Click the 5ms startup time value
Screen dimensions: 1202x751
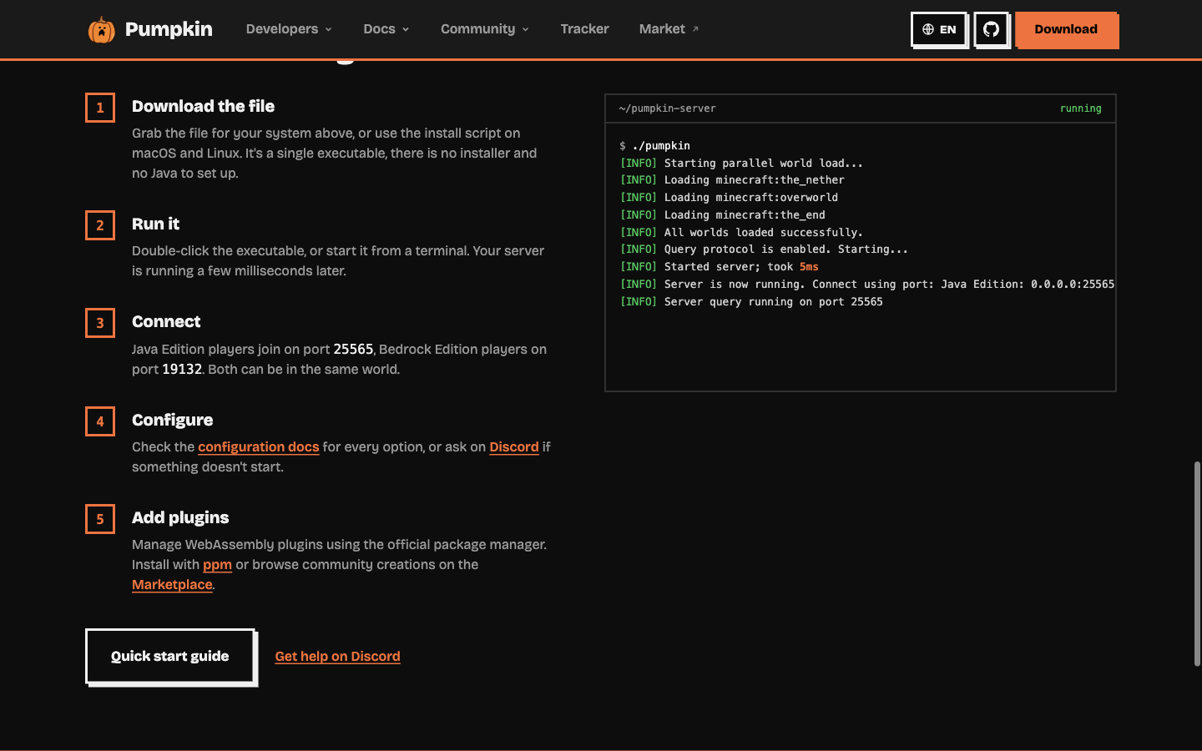809,267
